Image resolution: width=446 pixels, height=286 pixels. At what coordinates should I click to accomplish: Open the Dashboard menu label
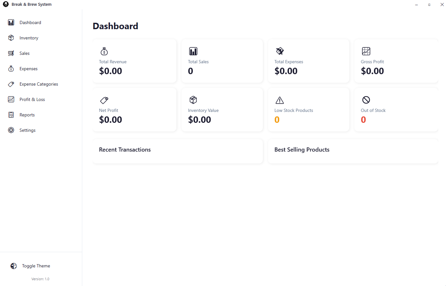pyautogui.click(x=30, y=22)
